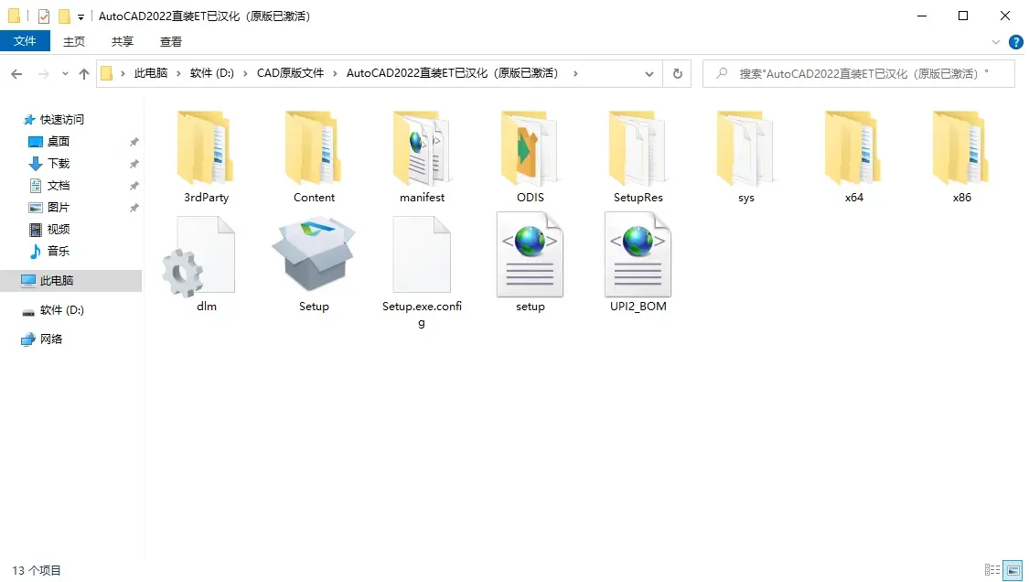Unpin 下载 from quick access
The image size is (1029, 582).
pyautogui.click(x=134, y=164)
